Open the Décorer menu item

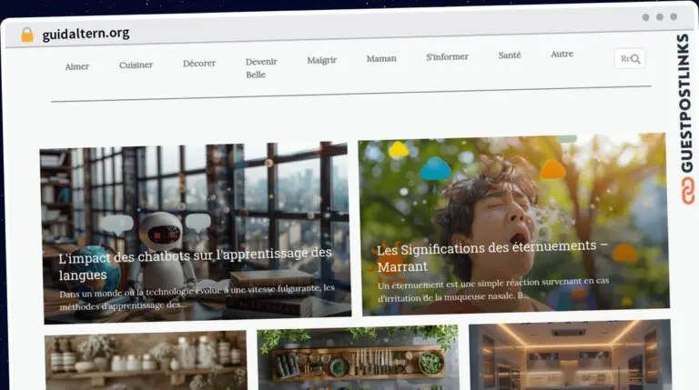pyautogui.click(x=199, y=64)
